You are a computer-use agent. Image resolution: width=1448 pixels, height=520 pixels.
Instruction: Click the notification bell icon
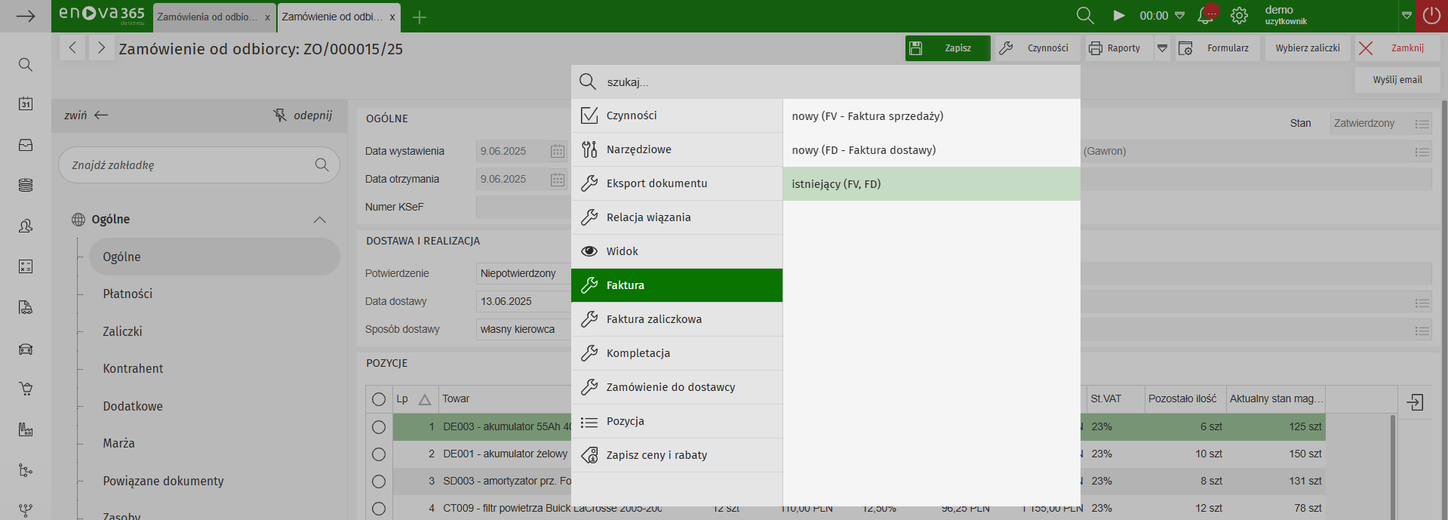click(1206, 15)
